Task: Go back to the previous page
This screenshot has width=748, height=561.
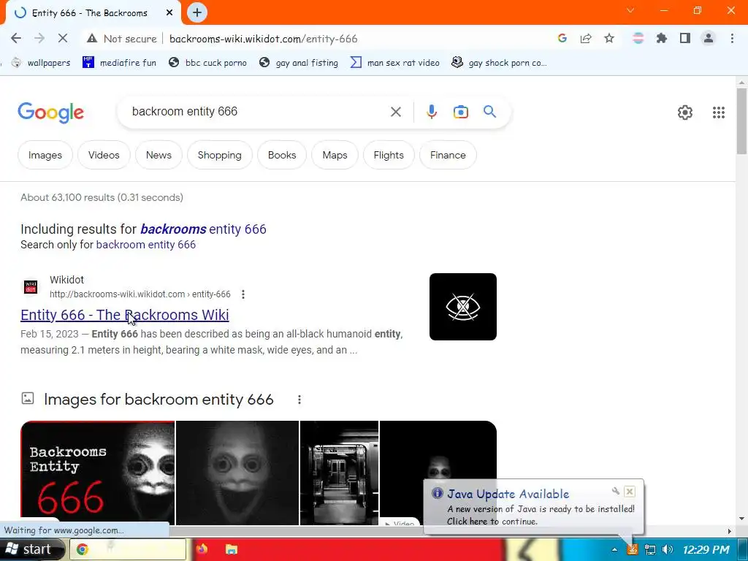Action: (x=16, y=39)
